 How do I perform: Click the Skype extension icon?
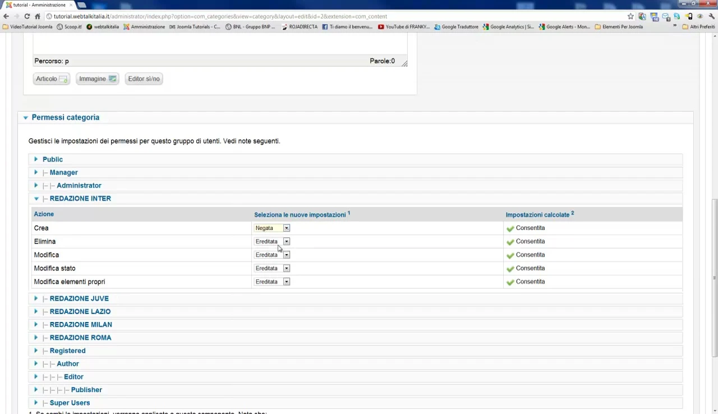click(676, 16)
